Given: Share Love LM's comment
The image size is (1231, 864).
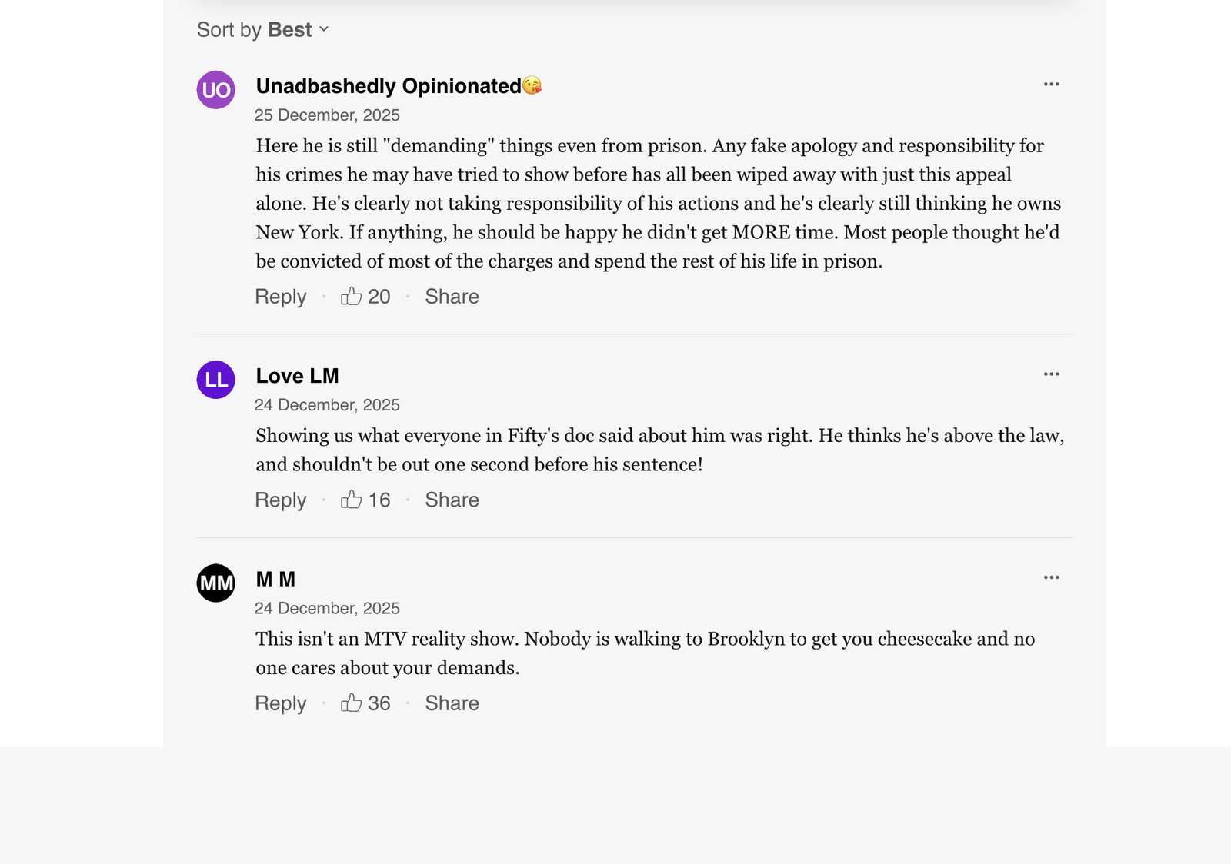Looking at the screenshot, I should (x=452, y=500).
